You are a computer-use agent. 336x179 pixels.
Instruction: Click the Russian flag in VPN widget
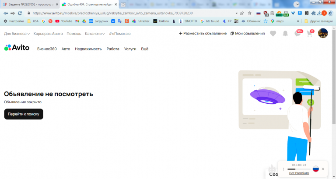click(315, 168)
